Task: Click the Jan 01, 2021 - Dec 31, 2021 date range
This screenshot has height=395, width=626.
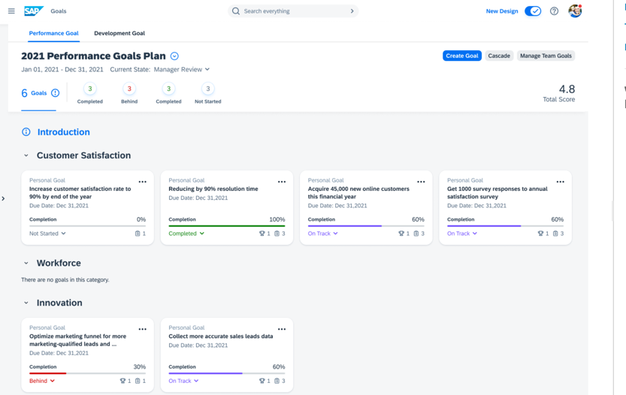Action: pos(62,69)
